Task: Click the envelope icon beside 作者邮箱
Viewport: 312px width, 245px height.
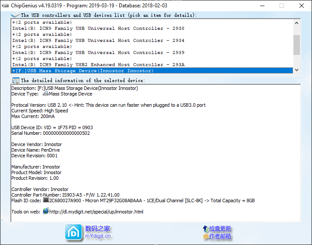Action: [x=206, y=236]
